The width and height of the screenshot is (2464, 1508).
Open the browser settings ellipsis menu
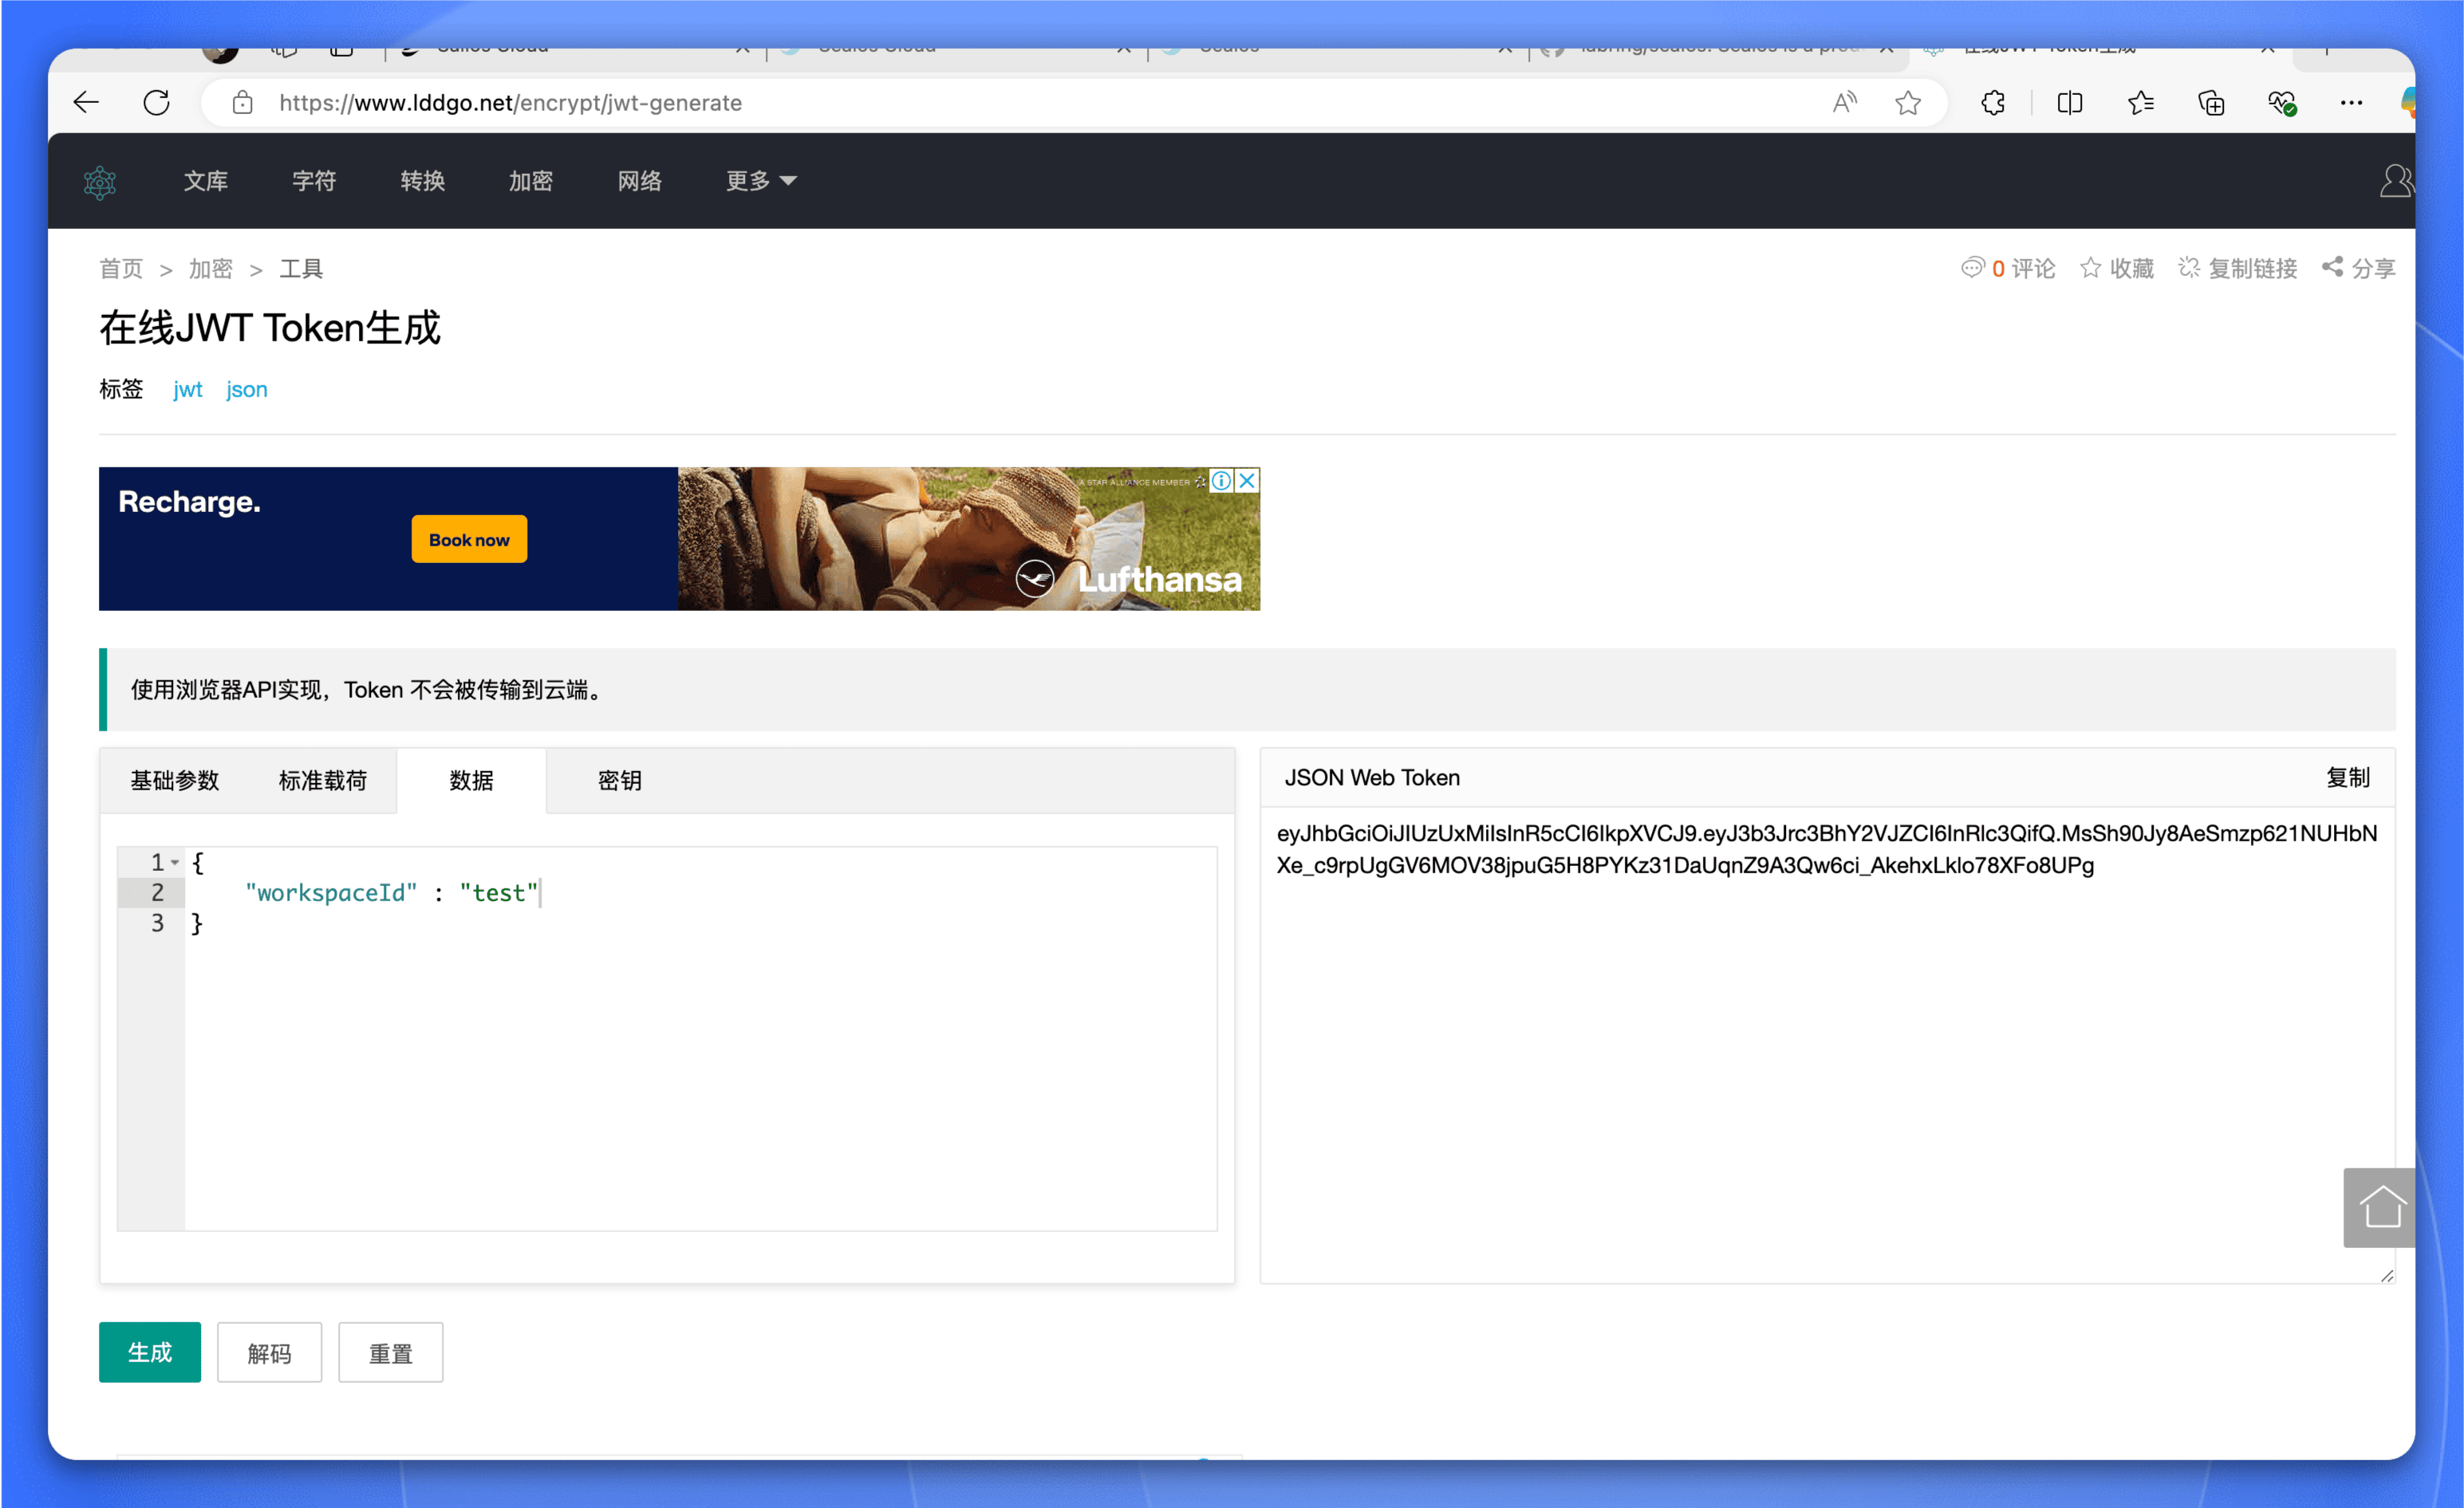click(2351, 102)
